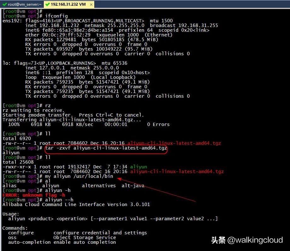Click the Alibaba Cloud CLI Version 3.0.101 line
Image resolution: width=290 pixels, height=251 pixels.
coord(76,205)
